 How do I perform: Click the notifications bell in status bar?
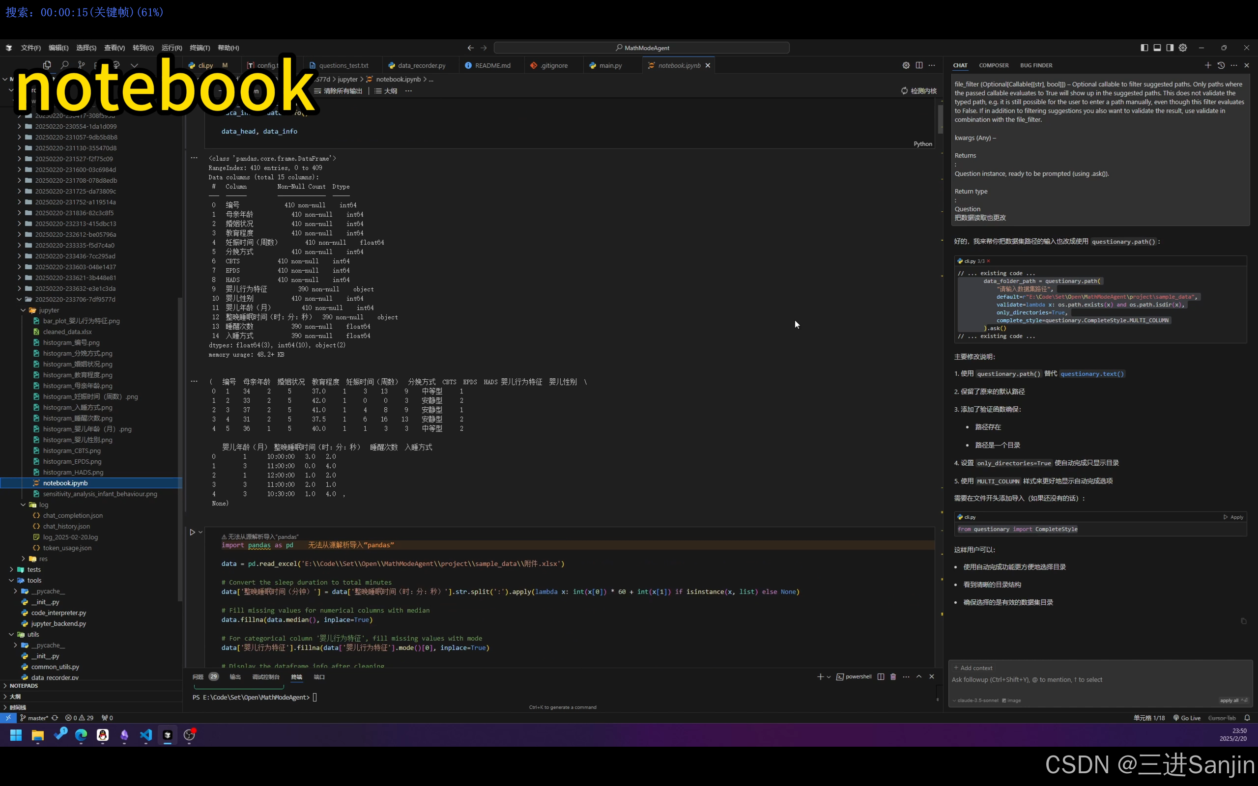pyautogui.click(x=1247, y=718)
